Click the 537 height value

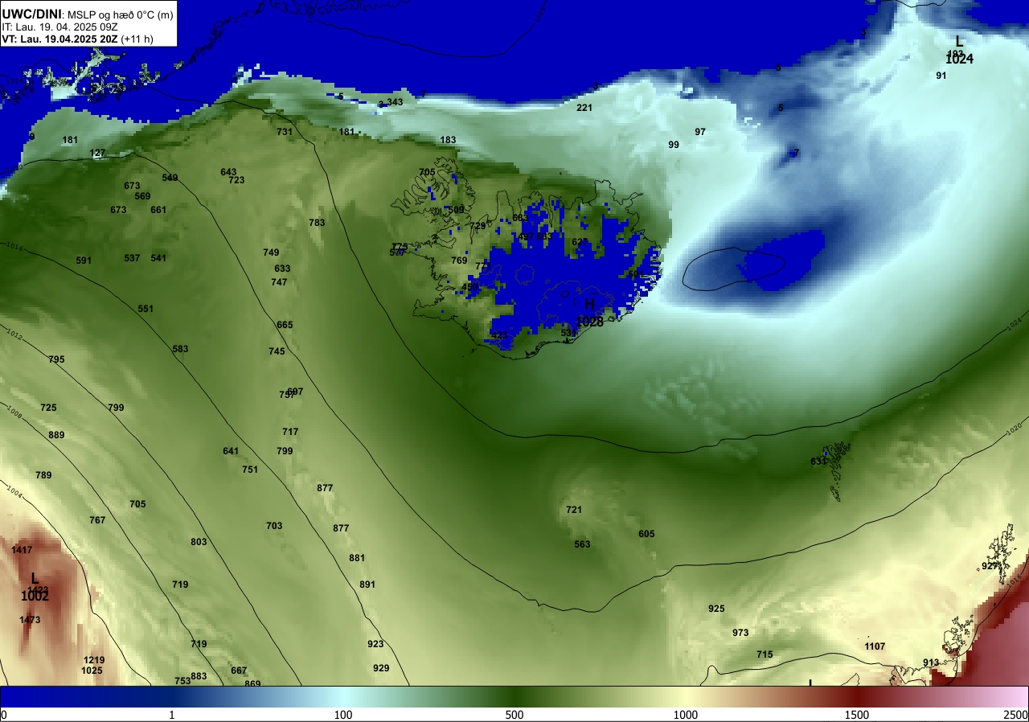pyautogui.click(x=132, y=258)
